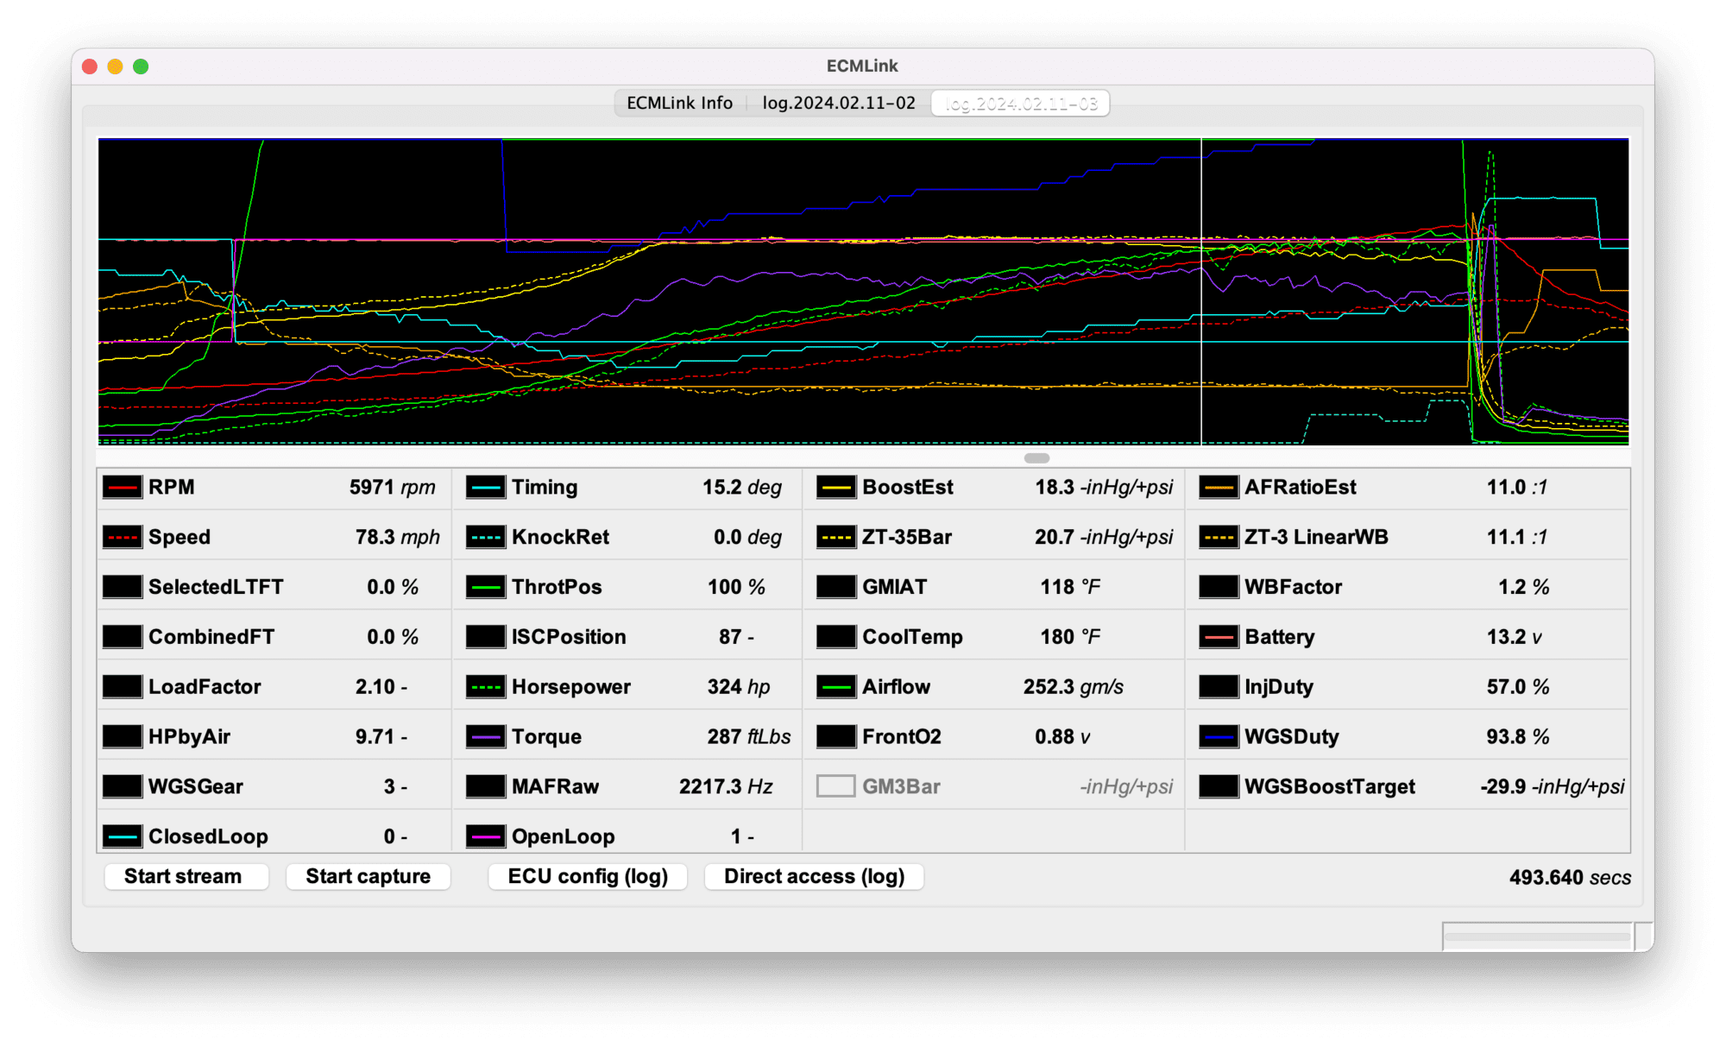1726x1047 pixels.
Task: Click the Horsepower dashed green swatch
Action: [486, 687]
